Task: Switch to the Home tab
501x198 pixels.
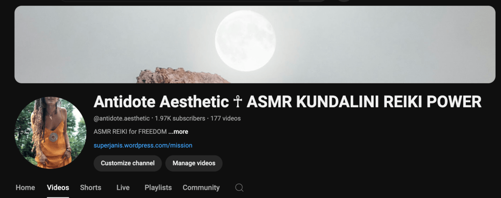Action: [25, 187]
